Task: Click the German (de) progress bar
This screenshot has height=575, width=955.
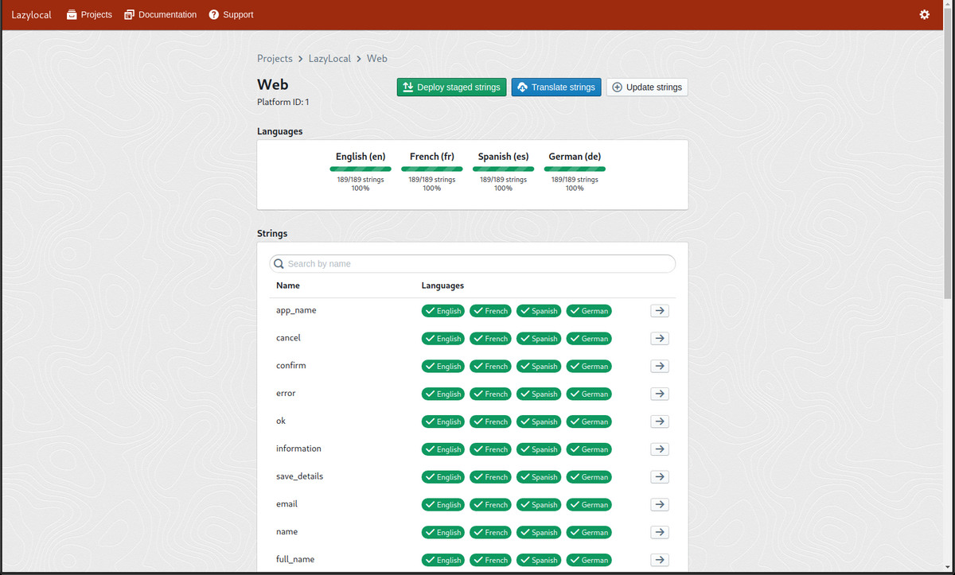Action: click(x=575, y=169)
